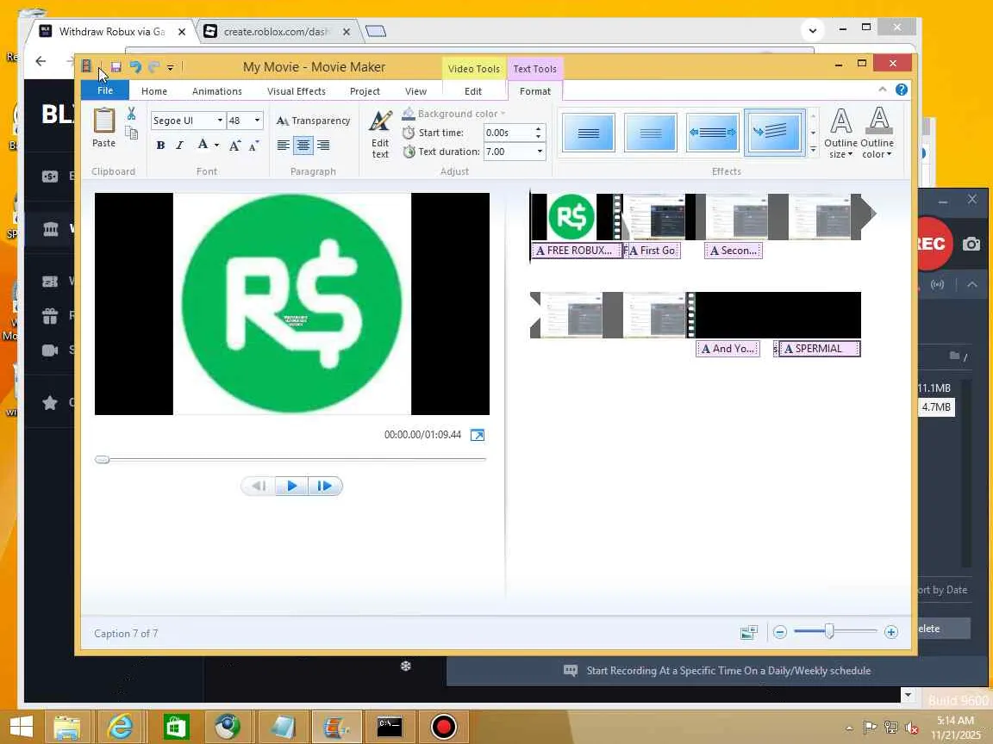The width and height of the screenshot is (993, 744).
Task: Click the thumbnail size icon in status bar
Action: coord(748,632)
